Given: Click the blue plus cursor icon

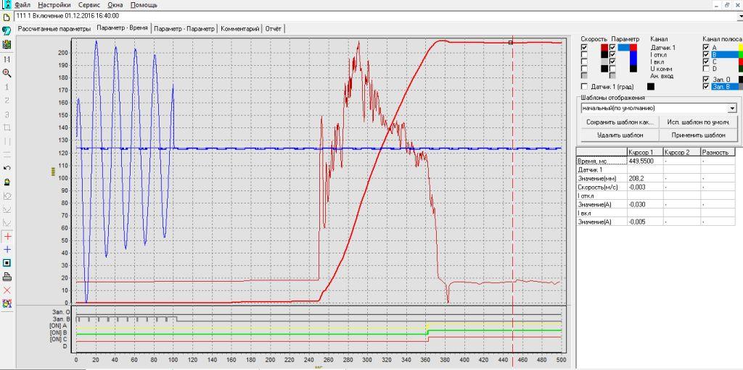Looking at the screenshot, I should tap(7, 249).
